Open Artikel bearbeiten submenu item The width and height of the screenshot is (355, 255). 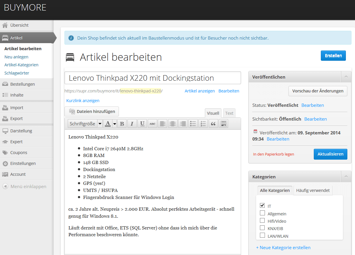tap(23, 49)
